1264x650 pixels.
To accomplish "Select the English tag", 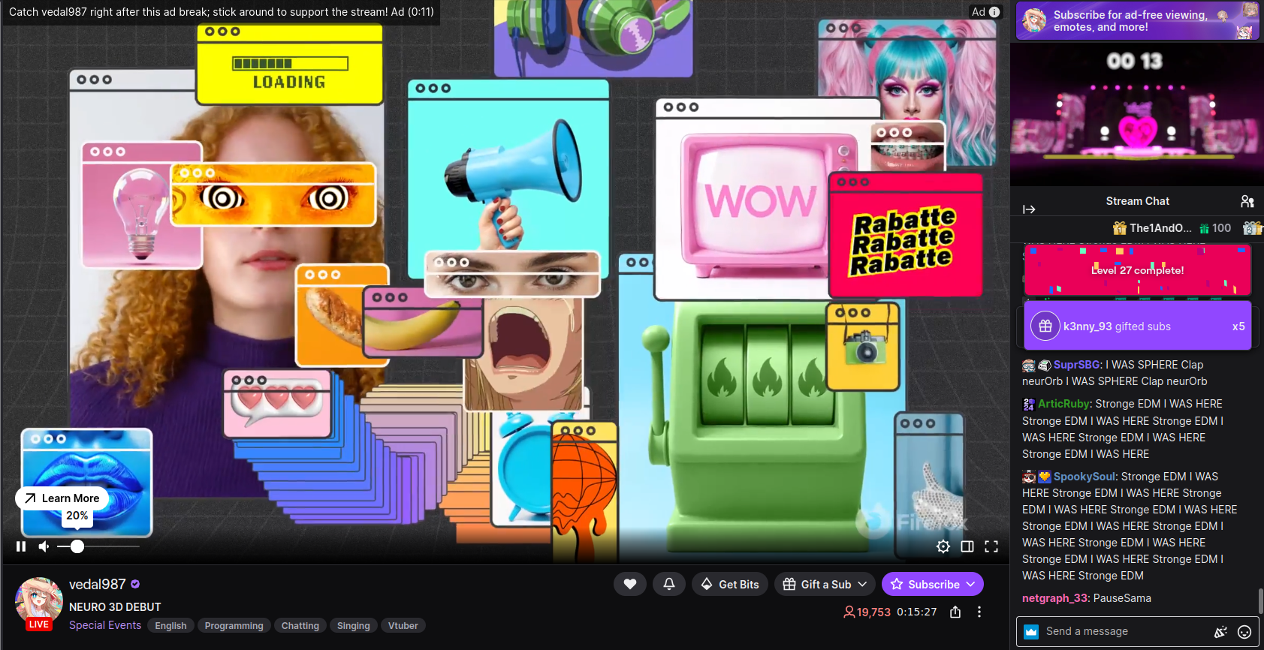I will [171, 626].
